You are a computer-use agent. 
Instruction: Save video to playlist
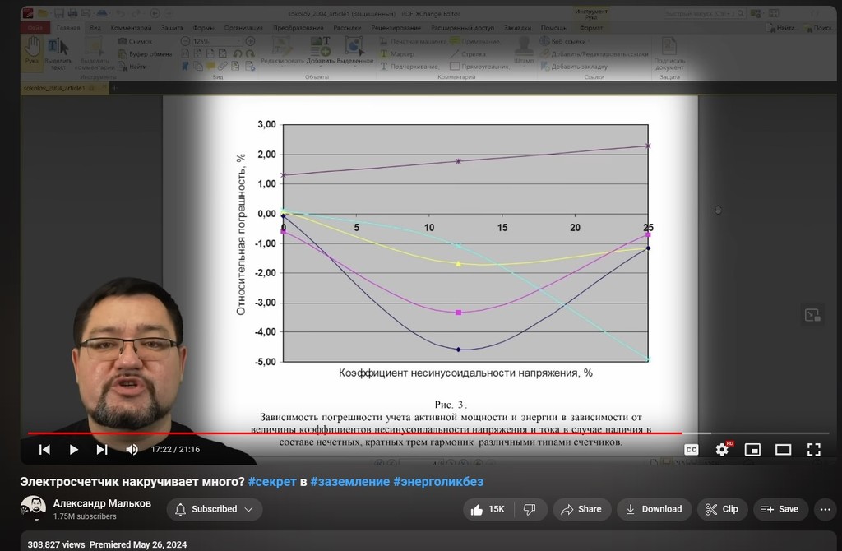tap(780, 509)
